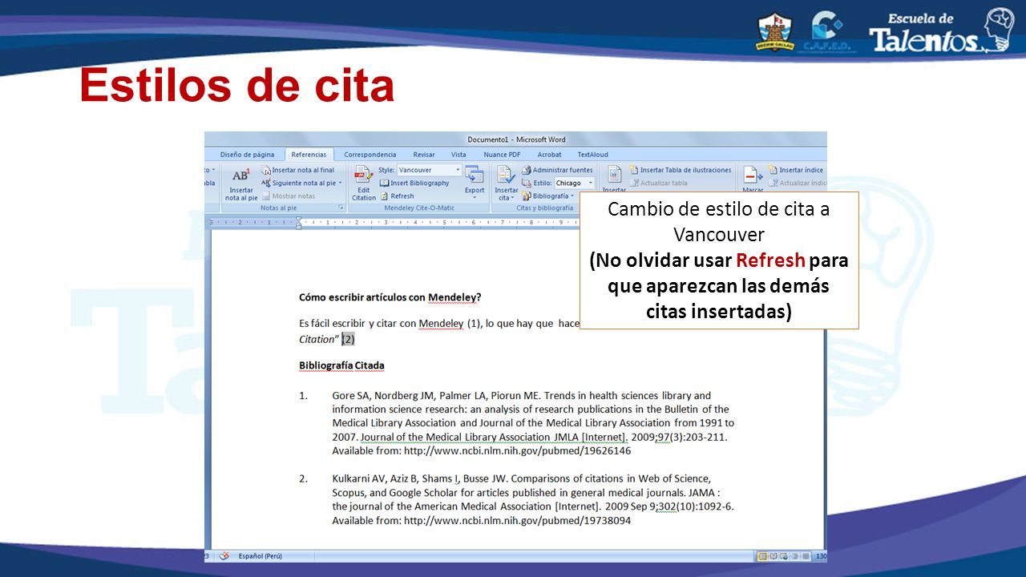Click the Mendeley Edit Citation icon
Viewport: 1026px width, 577px height.
click(364, 184)
